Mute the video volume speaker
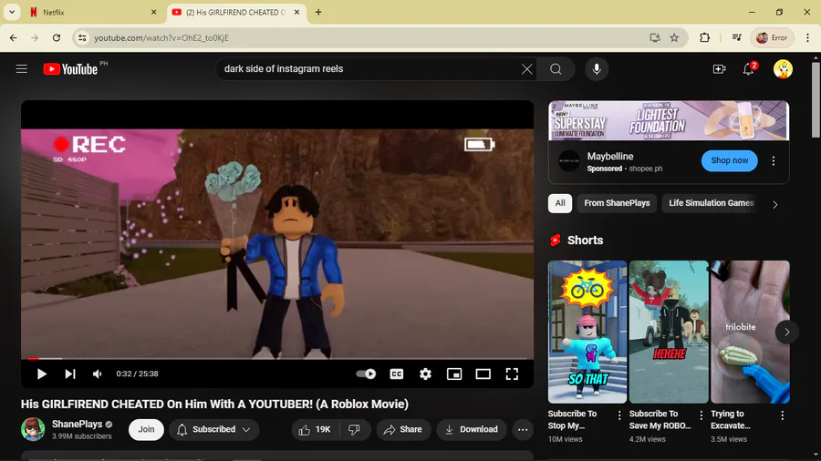 [97, 374]
